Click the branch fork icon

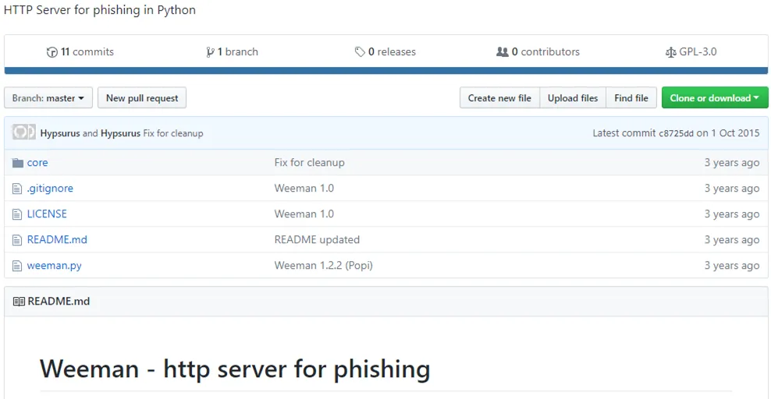pyautogui.click(x=210, y=52)
